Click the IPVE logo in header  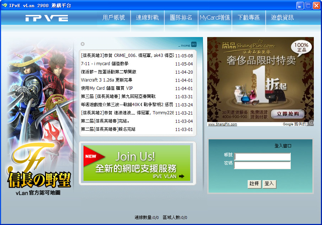tap(47, 18)
